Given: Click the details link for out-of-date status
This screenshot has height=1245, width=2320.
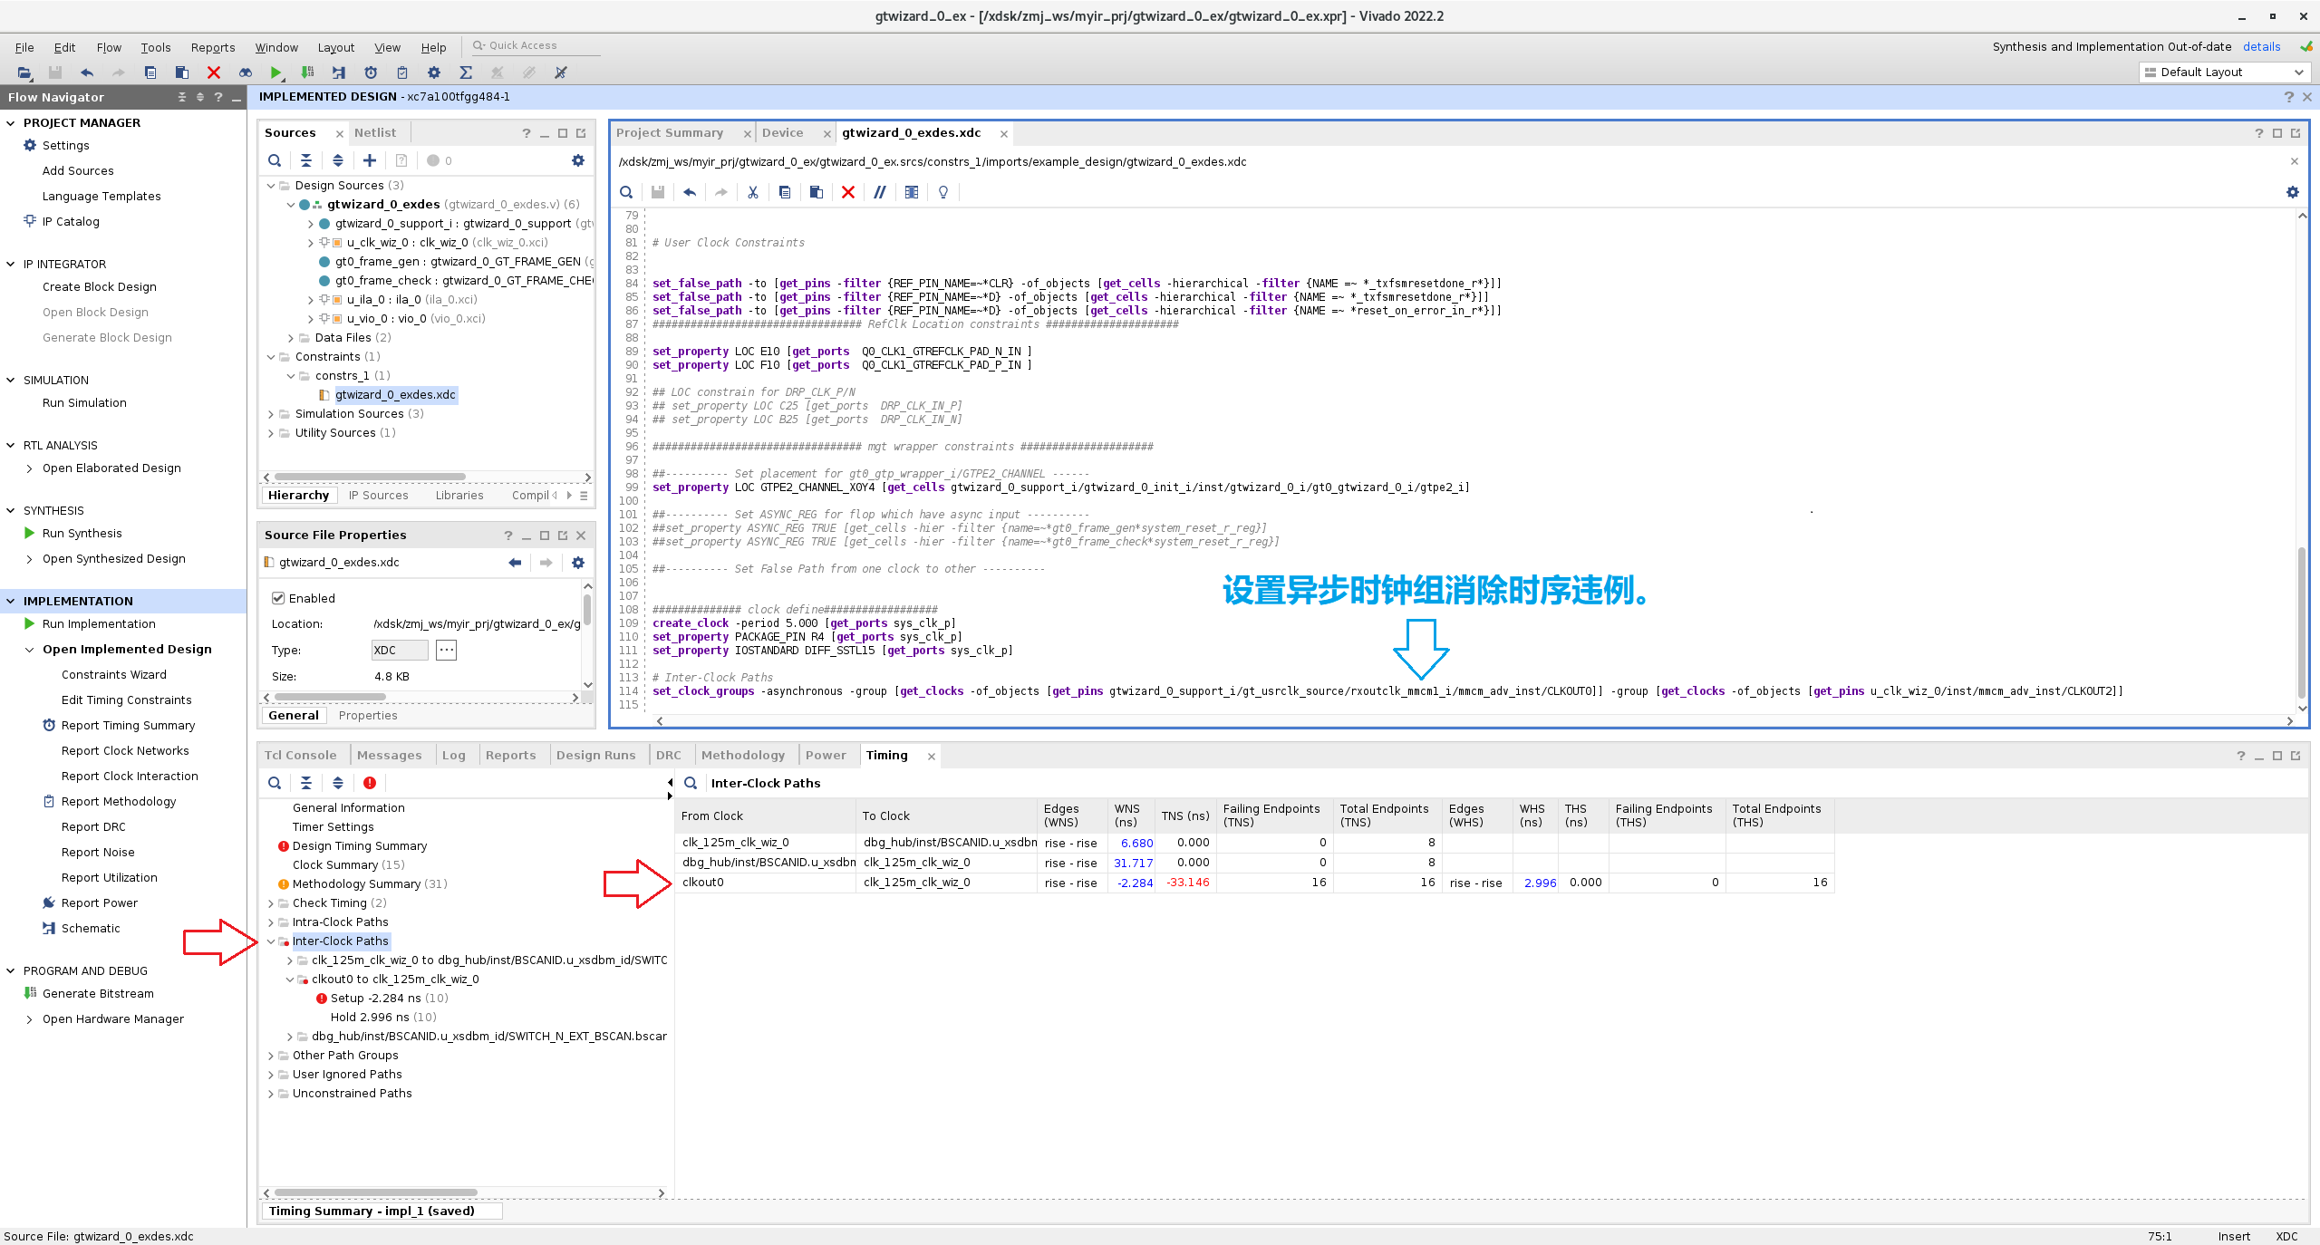Looking at the screenshot, I should click(x=2261, y=47).
